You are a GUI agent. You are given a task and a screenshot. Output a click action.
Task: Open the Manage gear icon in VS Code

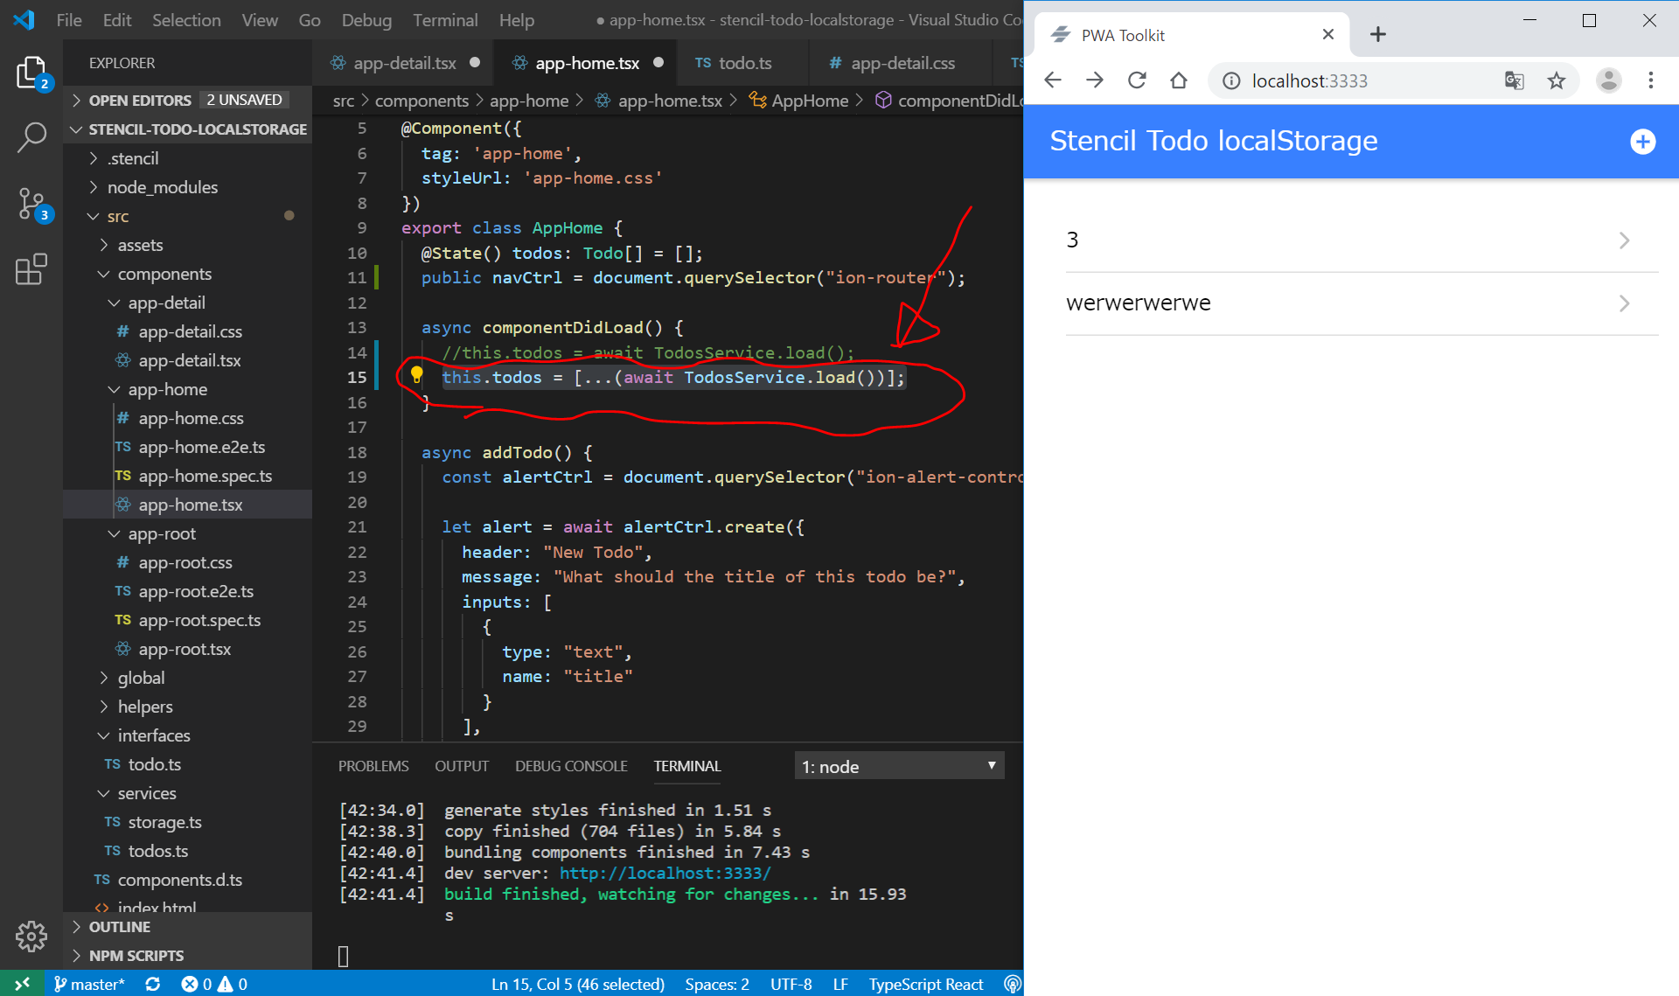pyautogui.click(x=31, y=936)
